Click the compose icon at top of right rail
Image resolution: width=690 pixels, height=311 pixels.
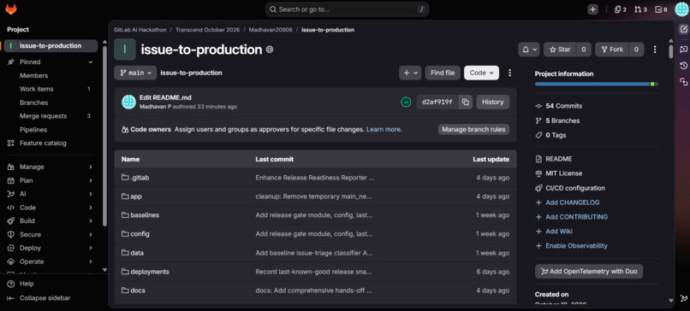[683, 29]
